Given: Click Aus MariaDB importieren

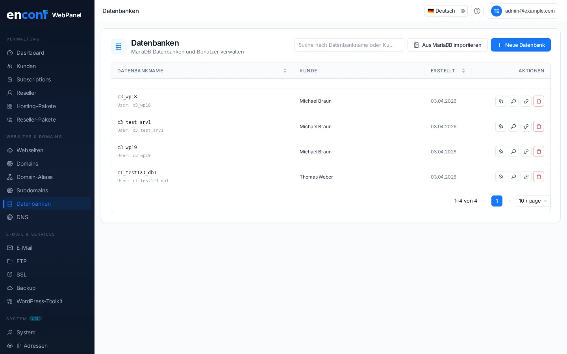Looking at the screenshot, I should point(448,45).
